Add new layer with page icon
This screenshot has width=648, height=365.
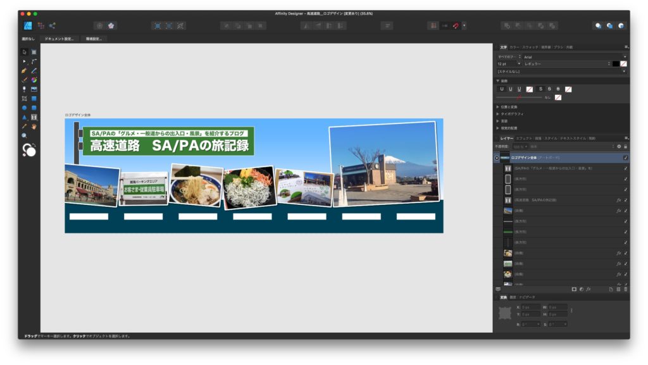pos(611,289)
